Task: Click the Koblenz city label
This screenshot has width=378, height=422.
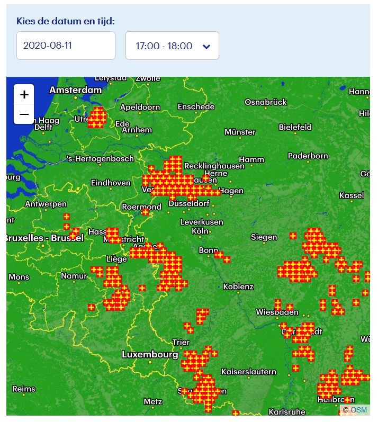Action: [x=238, y=286]
